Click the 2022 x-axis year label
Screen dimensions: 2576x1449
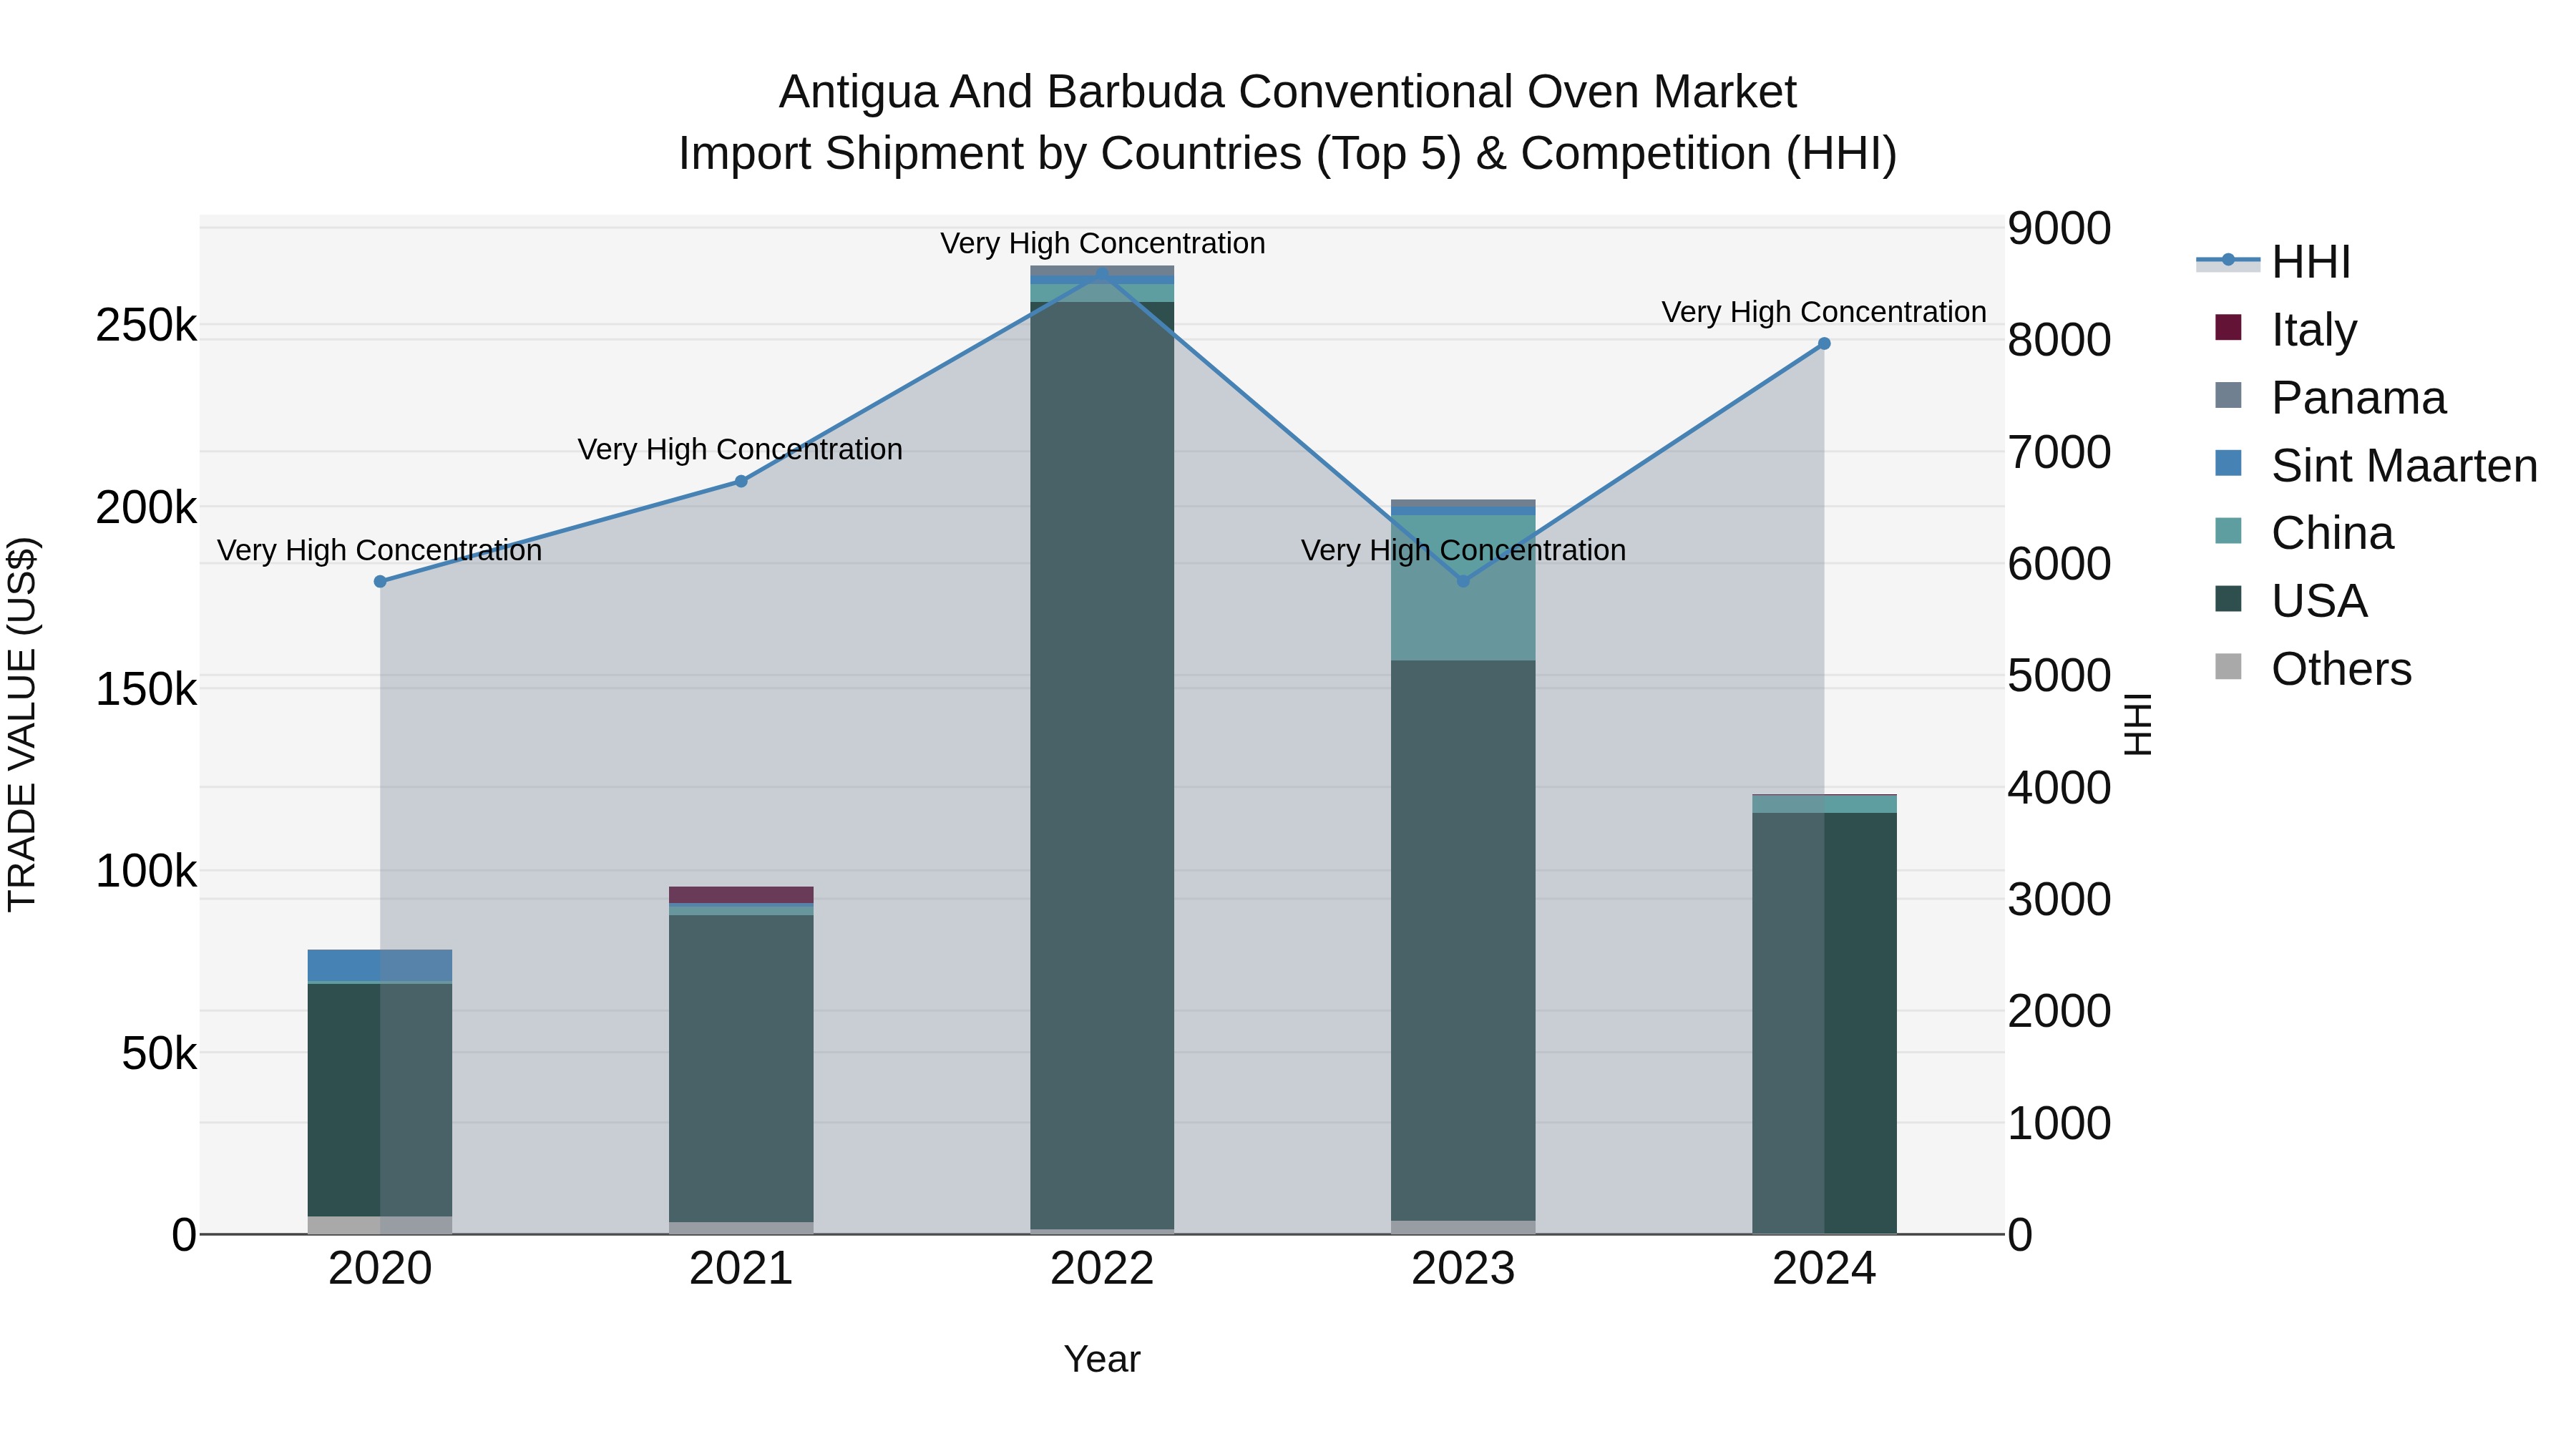(1102, 1269)
